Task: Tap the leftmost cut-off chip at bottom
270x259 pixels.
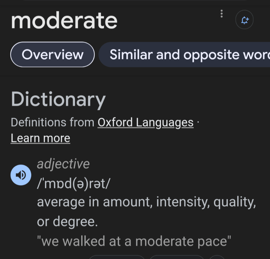Action: click(x=117, y=257)
